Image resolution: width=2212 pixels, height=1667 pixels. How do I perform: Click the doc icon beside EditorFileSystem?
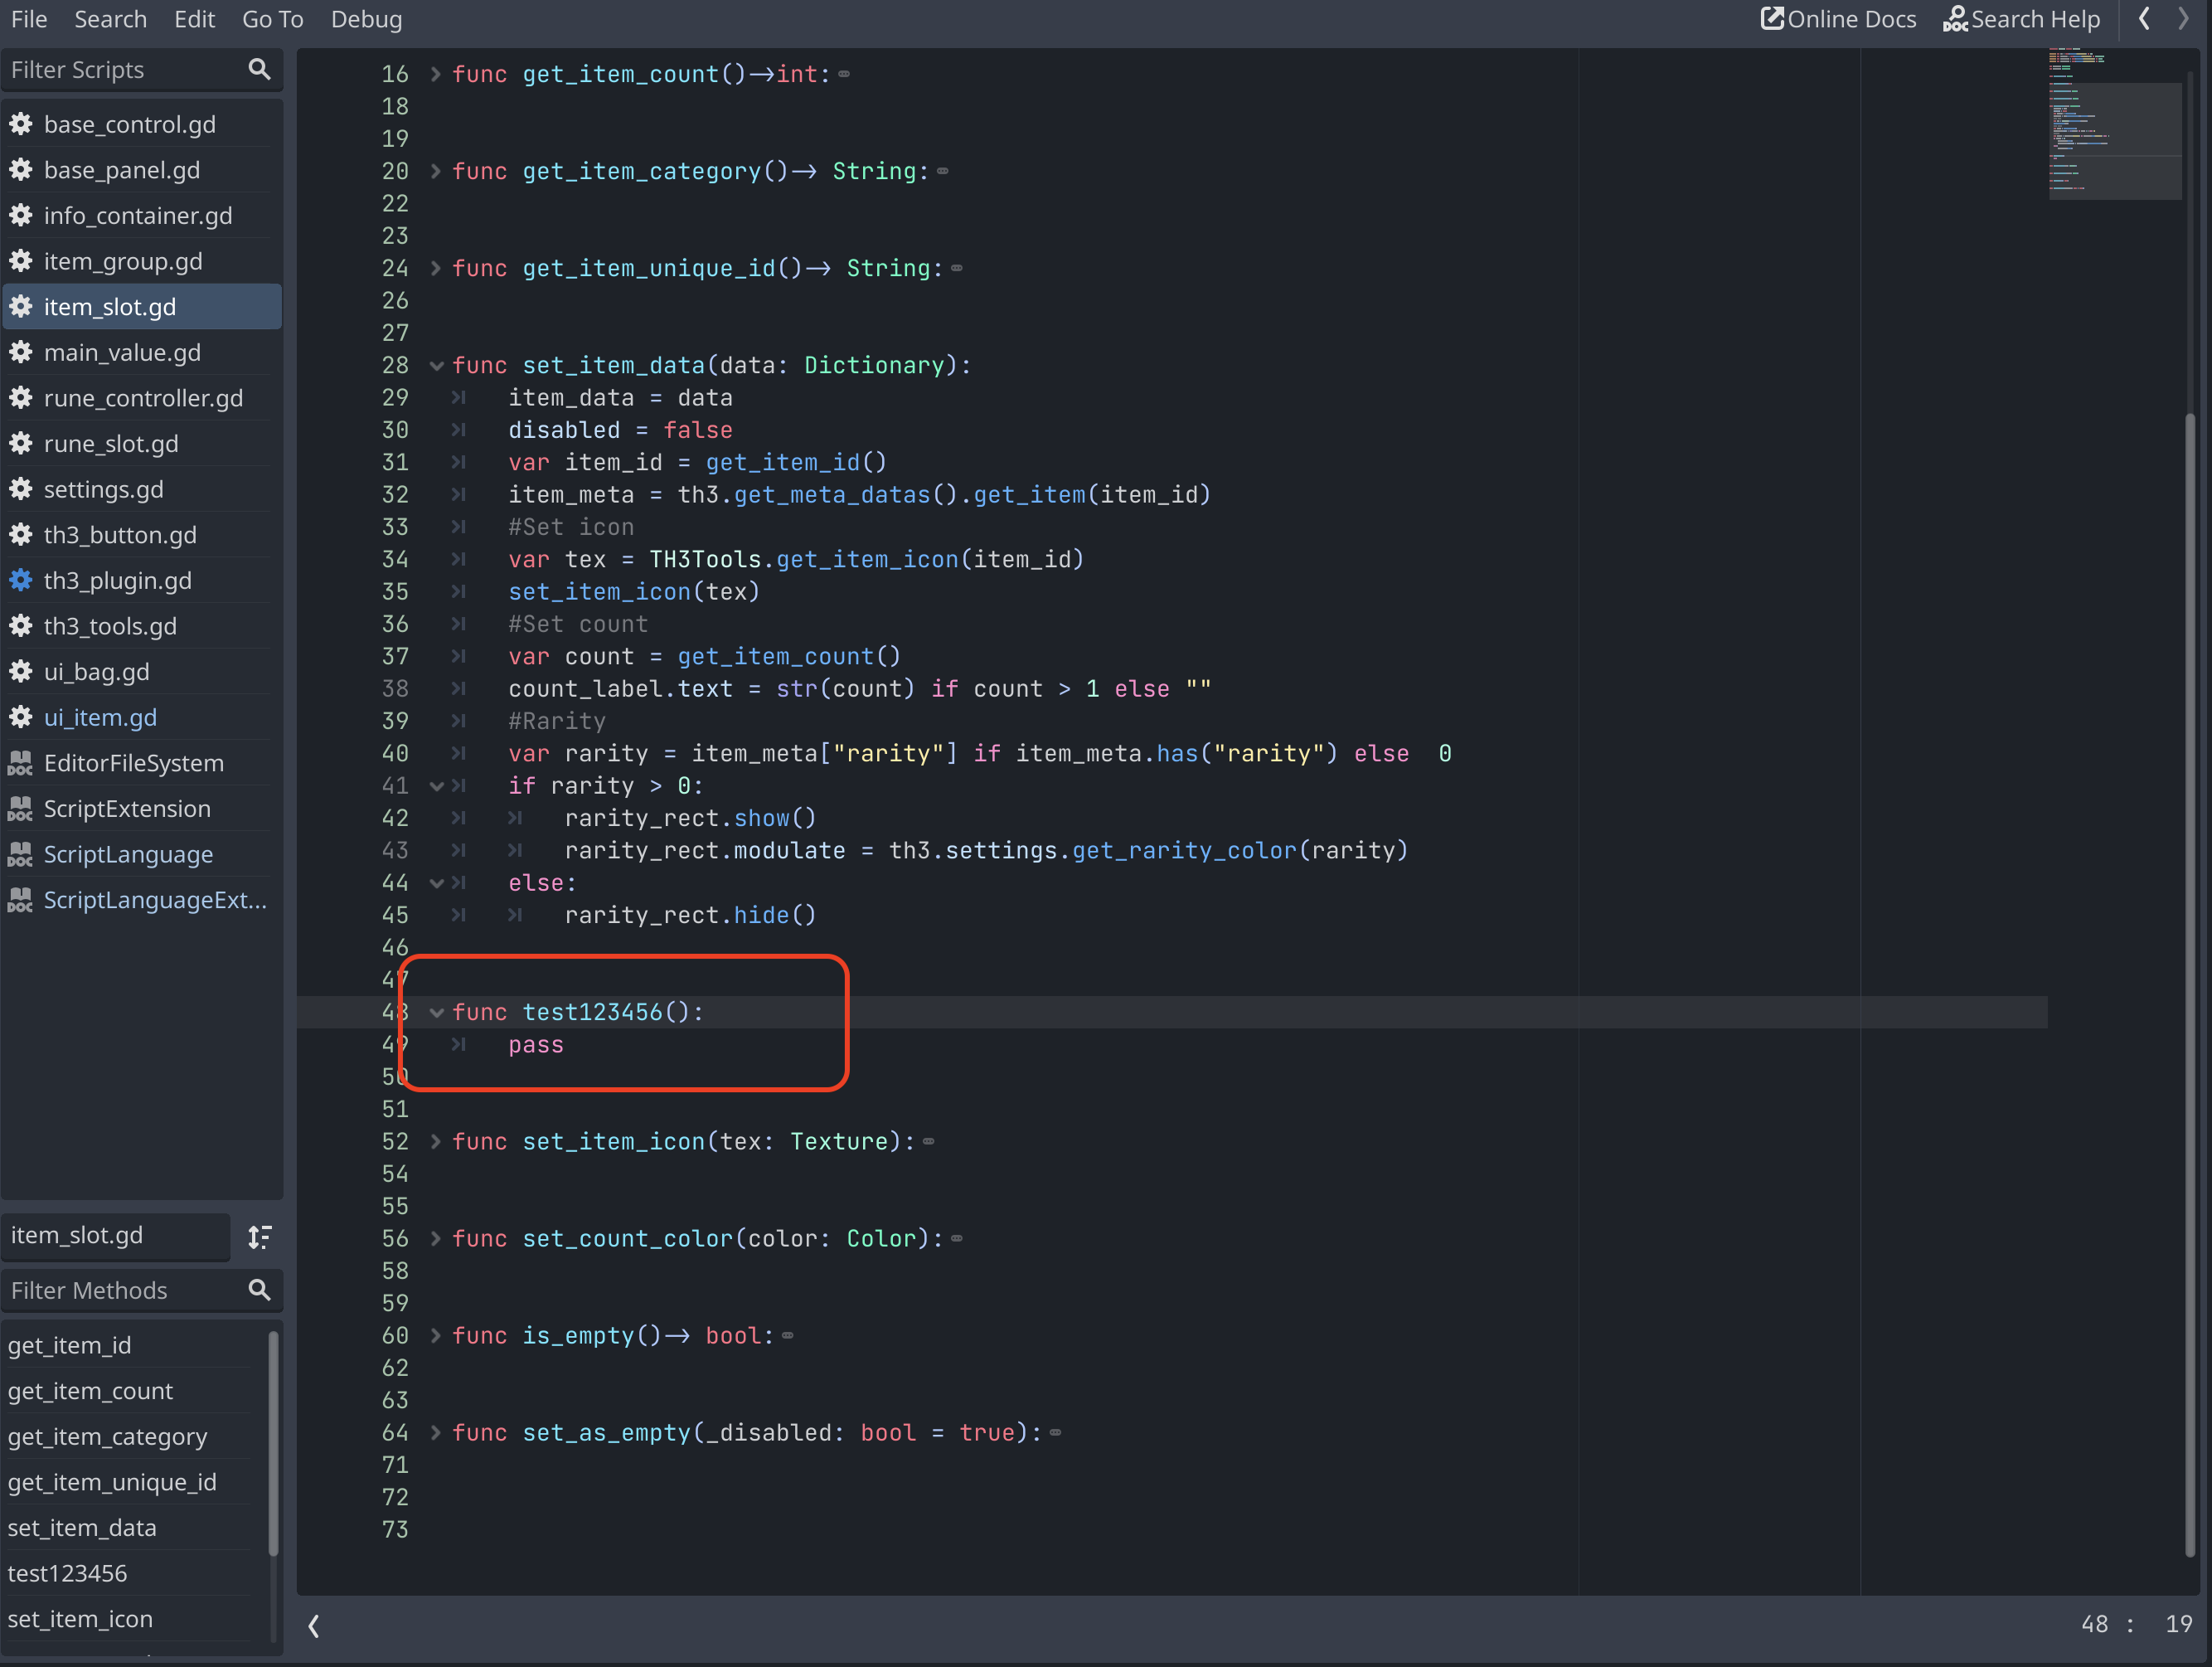coord(21,762)
